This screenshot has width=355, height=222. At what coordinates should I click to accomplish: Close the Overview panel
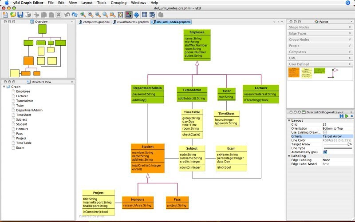[x=72, y=21]
